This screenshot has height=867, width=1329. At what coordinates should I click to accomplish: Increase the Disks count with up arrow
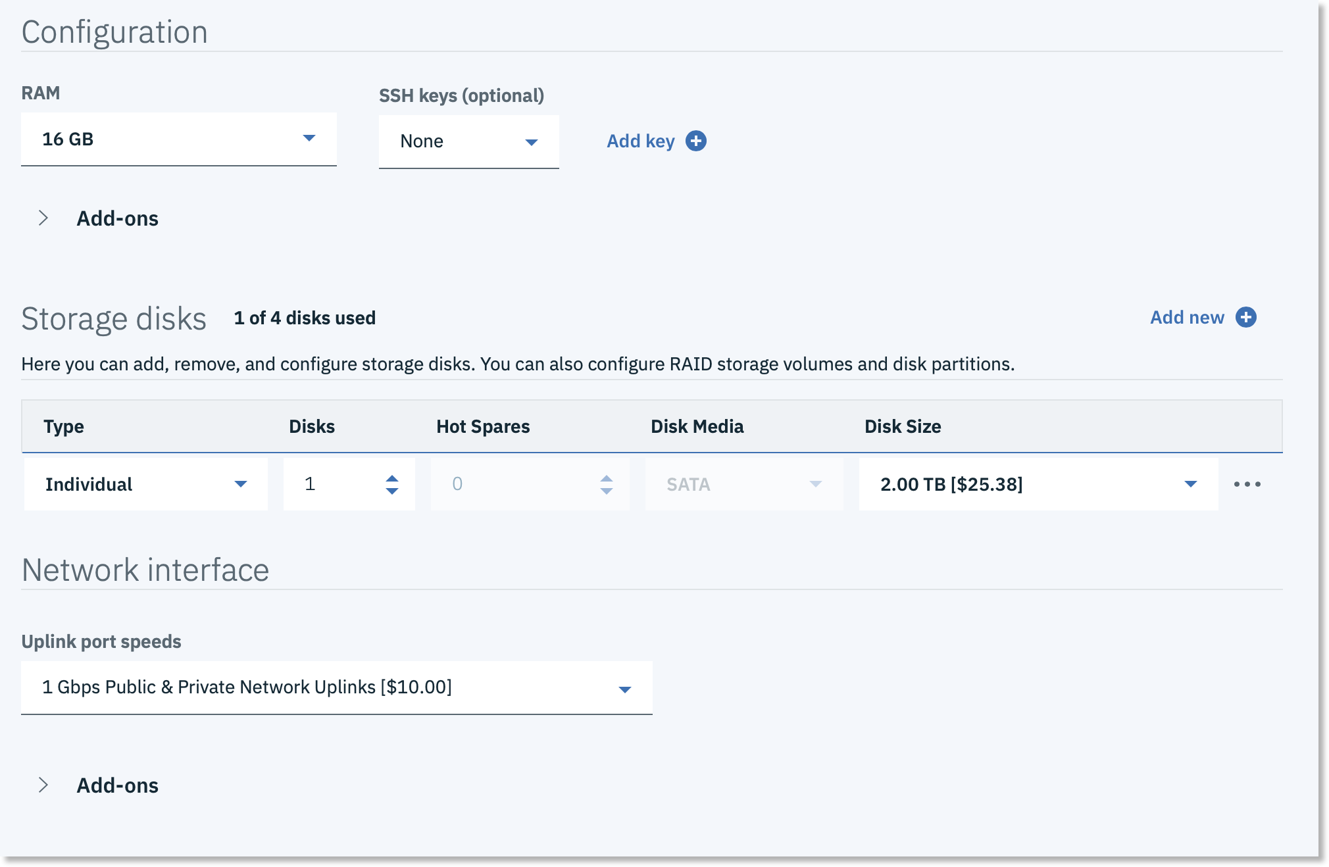click(392, 478)
